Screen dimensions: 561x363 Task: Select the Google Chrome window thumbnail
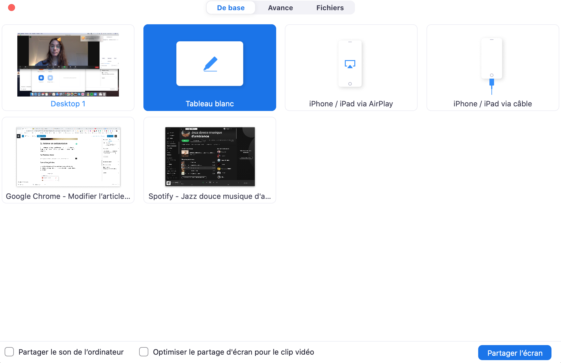tap(68, 156)
